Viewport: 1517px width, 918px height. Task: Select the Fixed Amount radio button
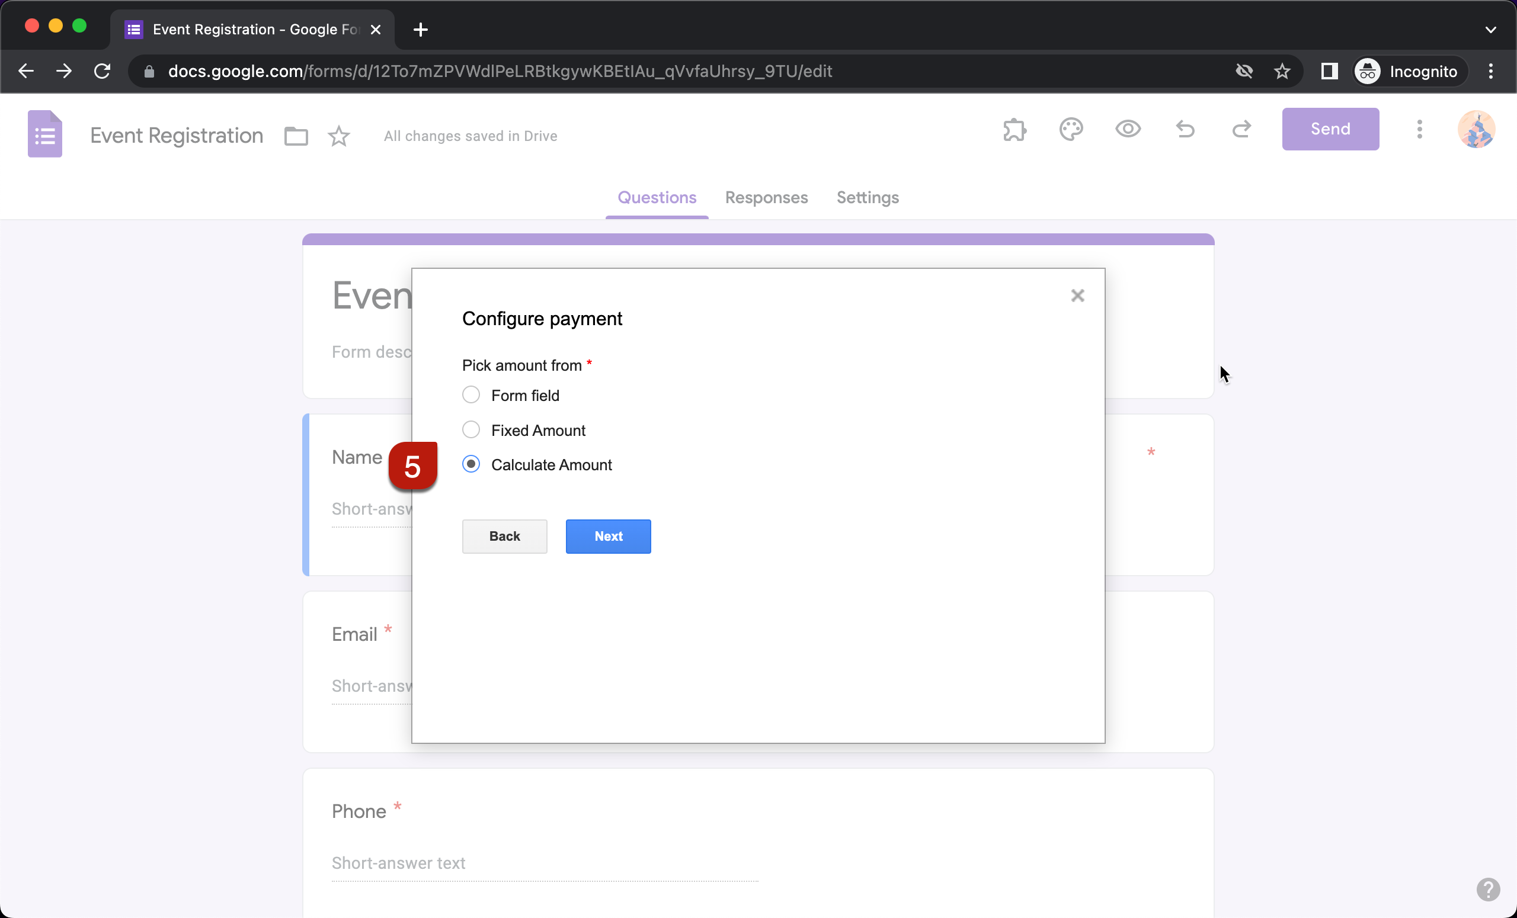tap(471, 429)
